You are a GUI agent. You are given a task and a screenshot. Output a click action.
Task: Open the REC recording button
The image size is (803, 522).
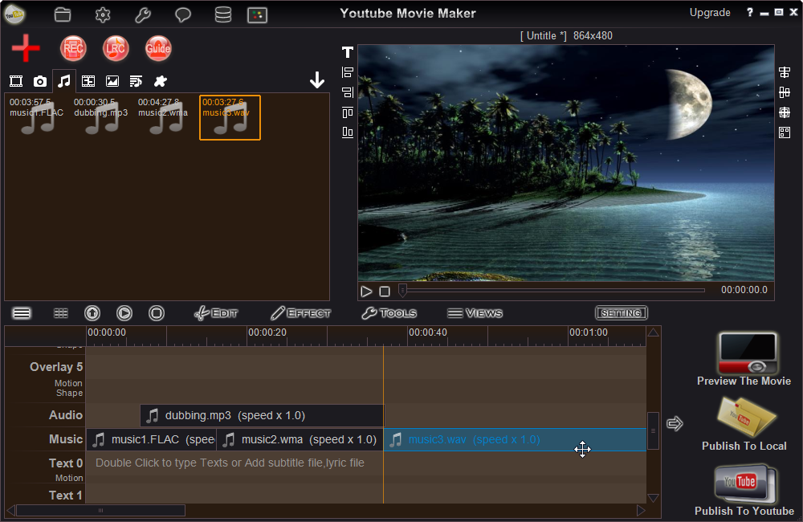73,49
